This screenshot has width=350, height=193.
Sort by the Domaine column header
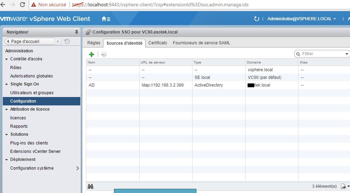click(272, 62)
